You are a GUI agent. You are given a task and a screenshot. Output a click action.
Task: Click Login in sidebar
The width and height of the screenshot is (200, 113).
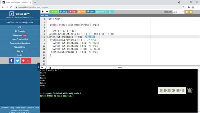point(20,55)
